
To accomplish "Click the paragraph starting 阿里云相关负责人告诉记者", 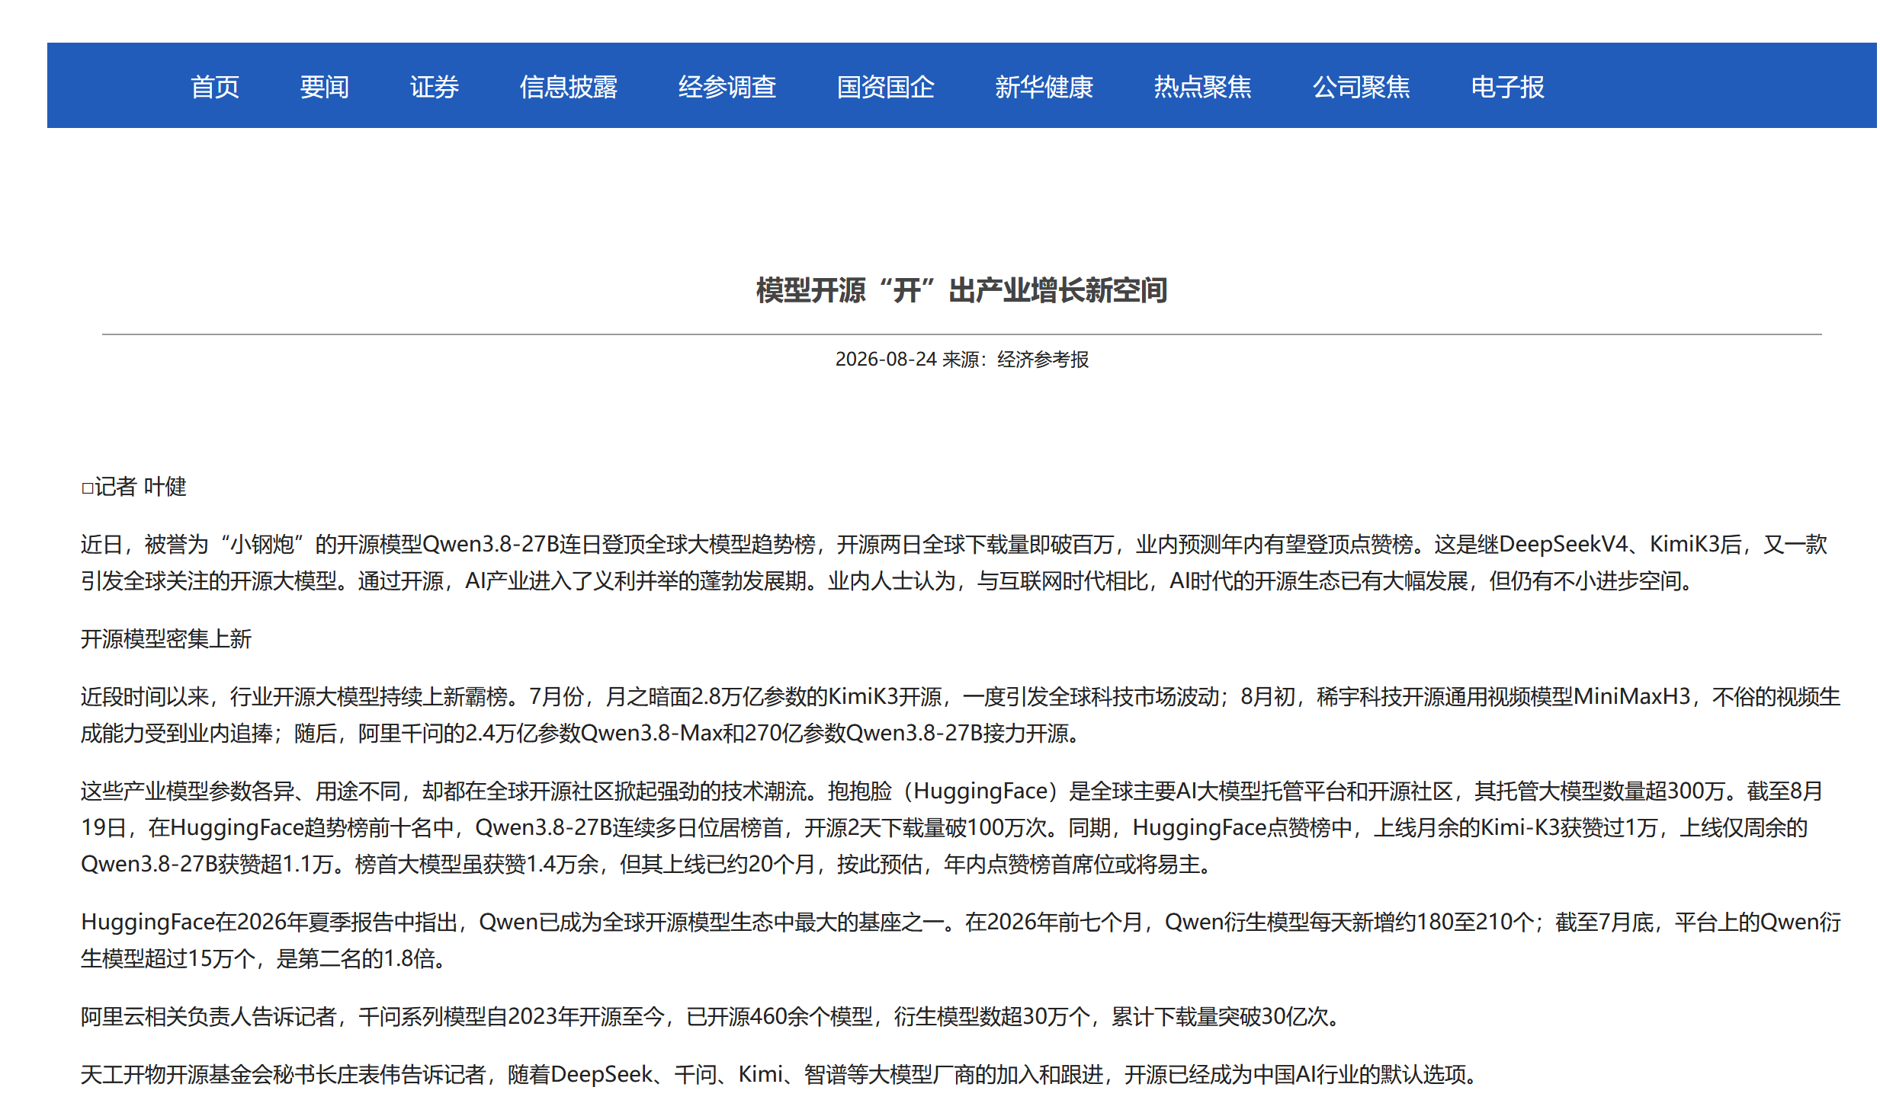I will pyautogui.click(x=711, y=1016).
